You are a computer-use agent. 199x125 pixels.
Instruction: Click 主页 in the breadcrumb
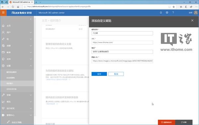pyautogui.click(x=44, y=21)
